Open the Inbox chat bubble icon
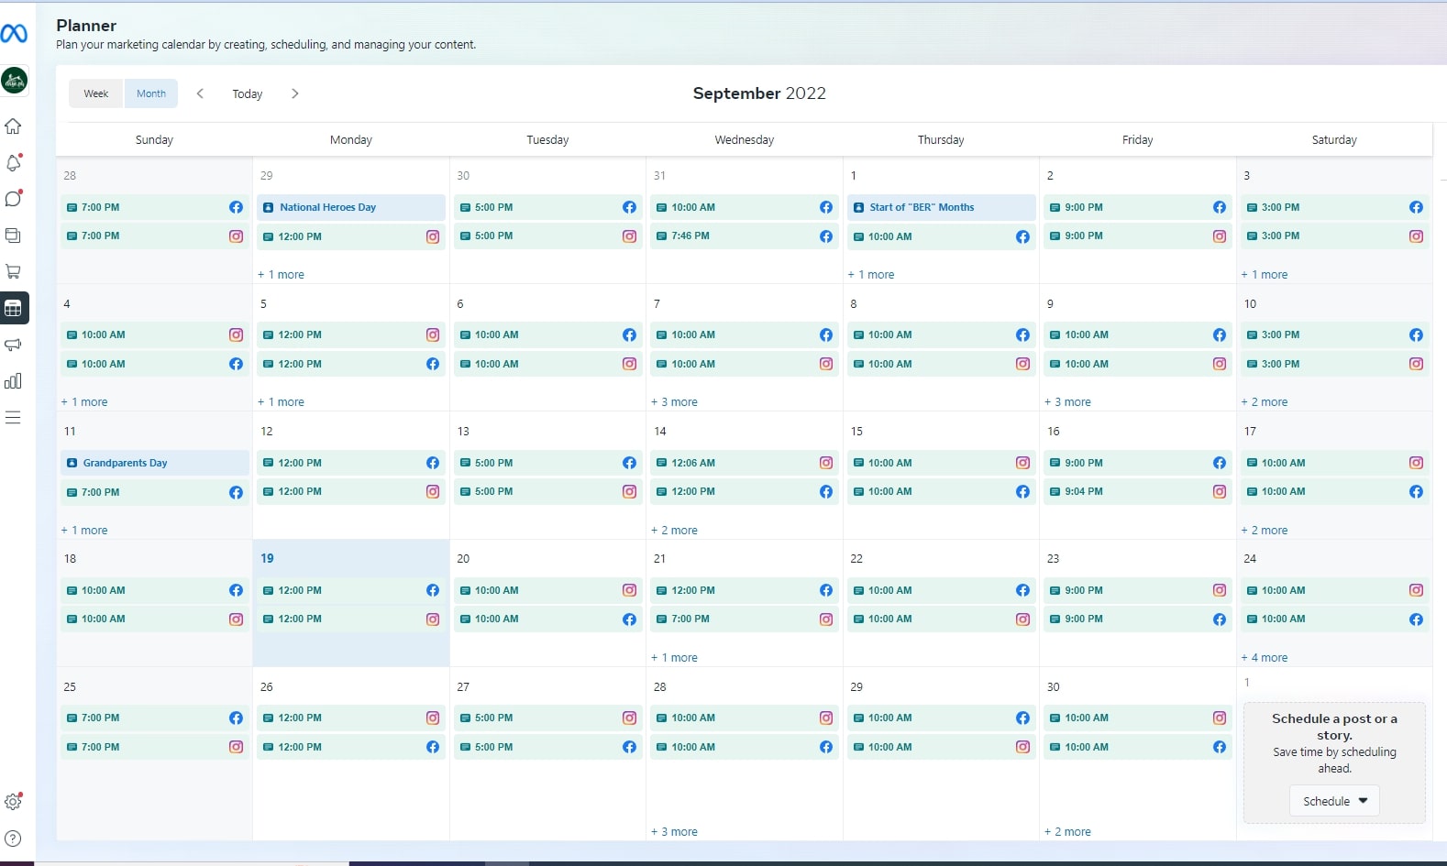 tap(13, 199)
